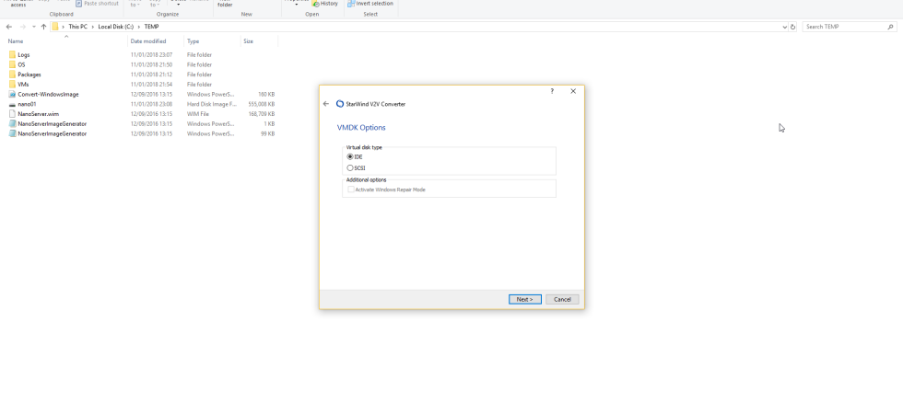
Task: Click Invert selection in the ribbon
Action: tap(370, 4)
